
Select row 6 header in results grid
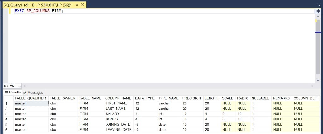coord(6,130)
